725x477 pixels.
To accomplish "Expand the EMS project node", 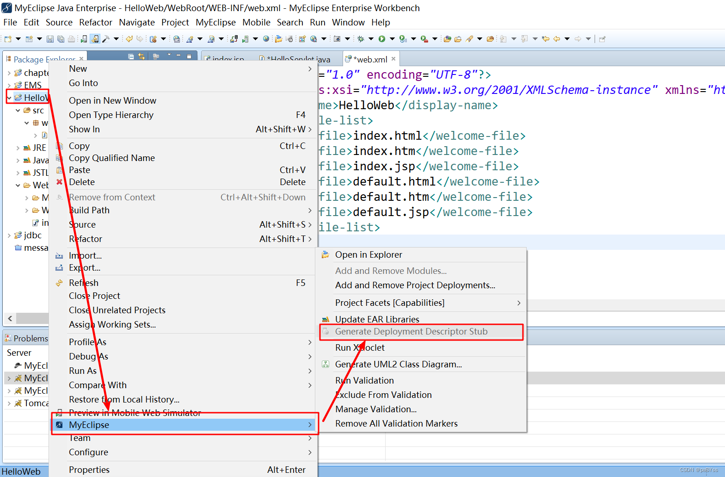I will click(9, 85).
